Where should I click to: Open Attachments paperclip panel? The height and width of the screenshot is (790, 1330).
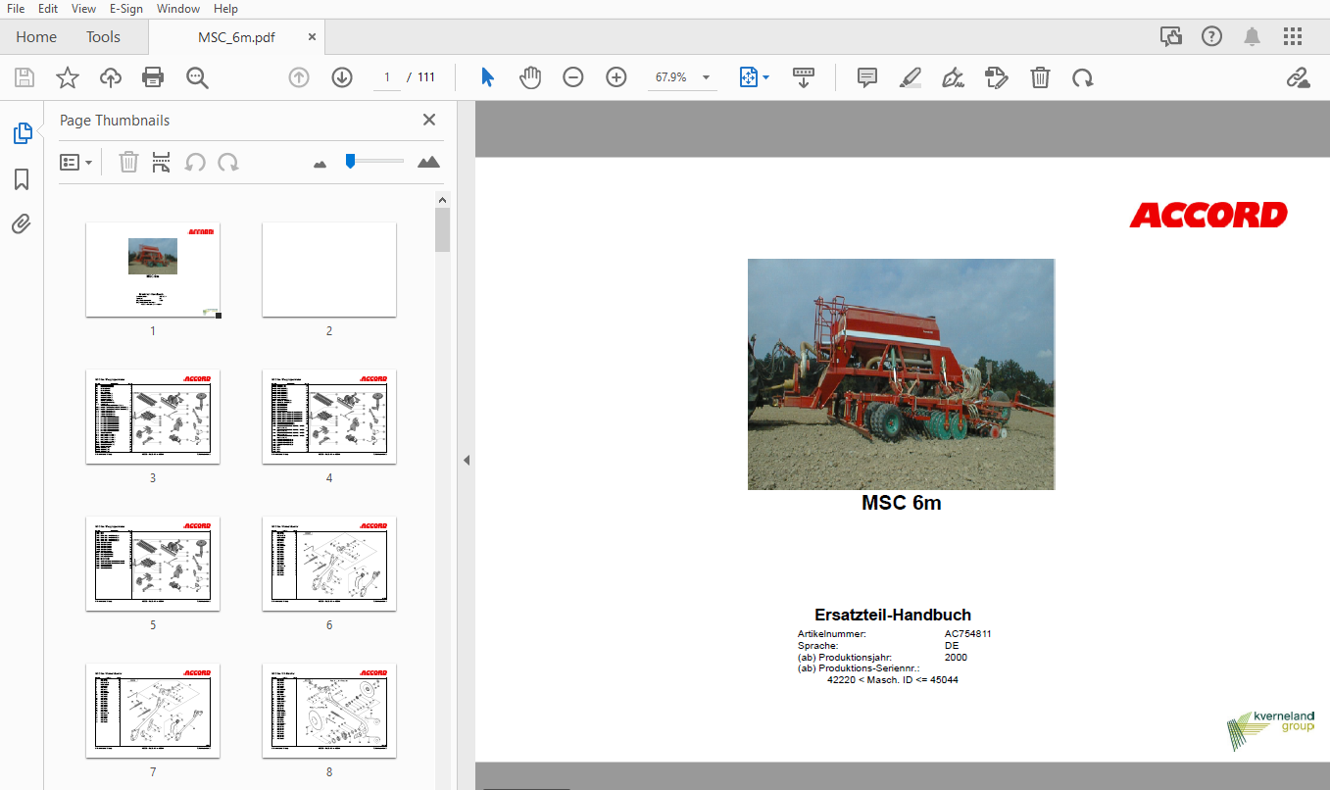click(x=22, y=224)
